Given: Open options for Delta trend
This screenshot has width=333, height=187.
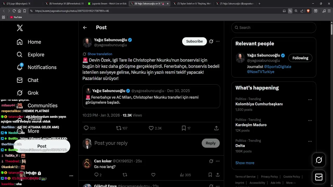Looking at the screenshot, I should tap(310, 141).
